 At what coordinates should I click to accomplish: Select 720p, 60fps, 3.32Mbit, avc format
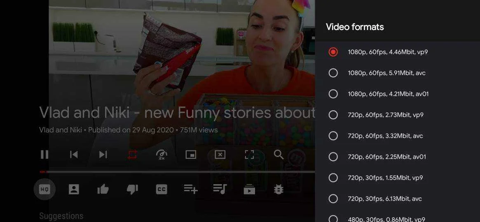tap(398, 136)
